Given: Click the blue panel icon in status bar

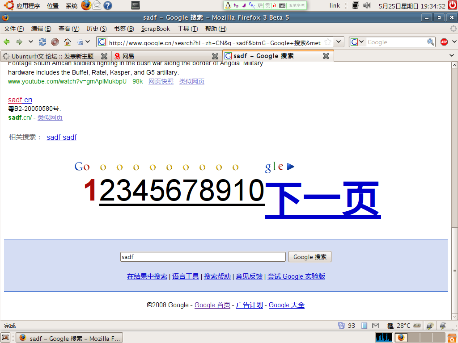Looking at the screenshot, I should pyautogui.click(x=364, y=326).
